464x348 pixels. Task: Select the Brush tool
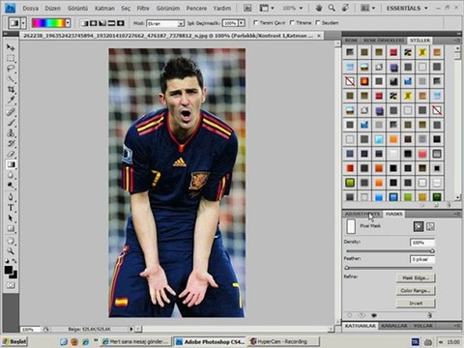point(11,123)
